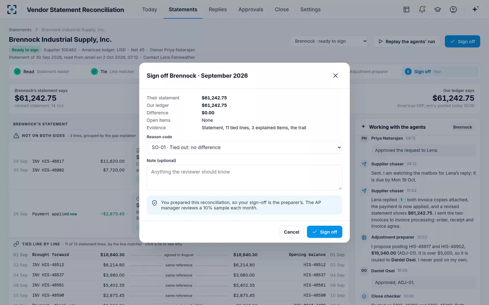
Task: Click Replay the agents' run
Action: [406, 41]
